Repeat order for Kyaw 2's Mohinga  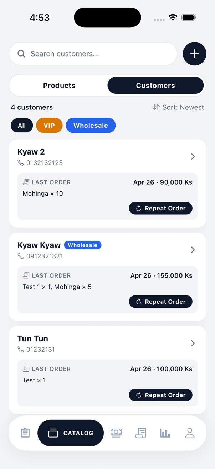pyautogui.click(x=160, y=208)
